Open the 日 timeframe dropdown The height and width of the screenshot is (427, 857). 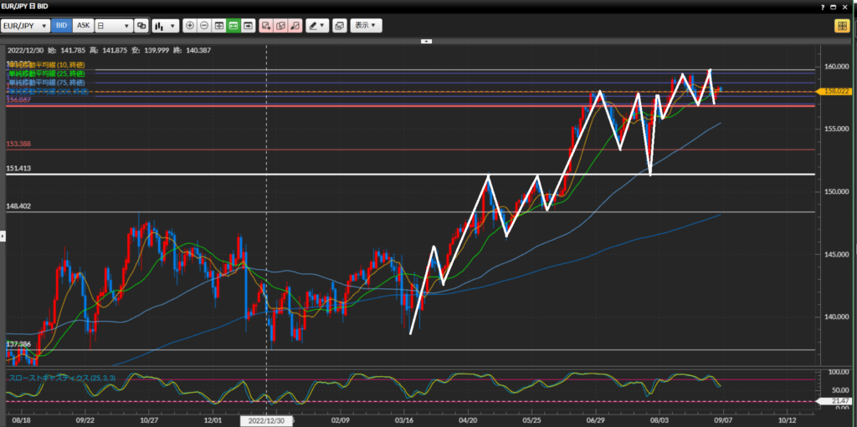(113, 26)
